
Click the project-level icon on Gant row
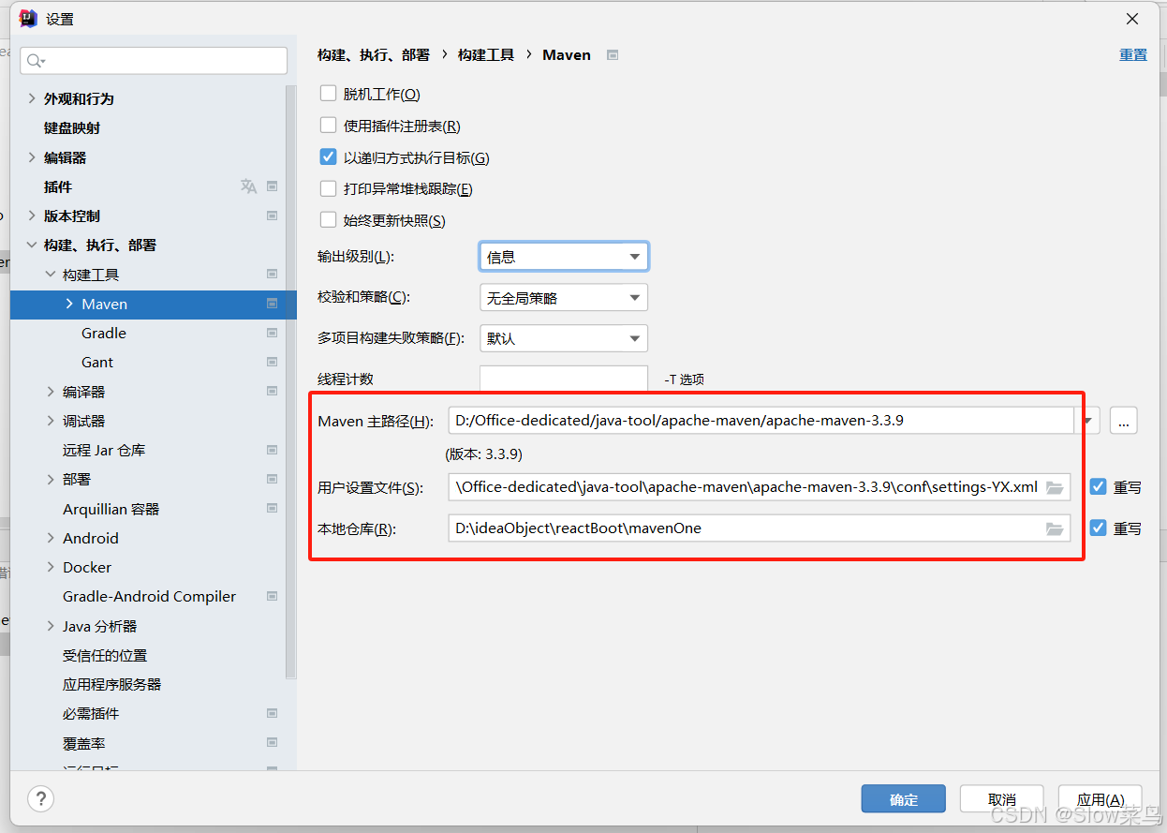(272, 362)
